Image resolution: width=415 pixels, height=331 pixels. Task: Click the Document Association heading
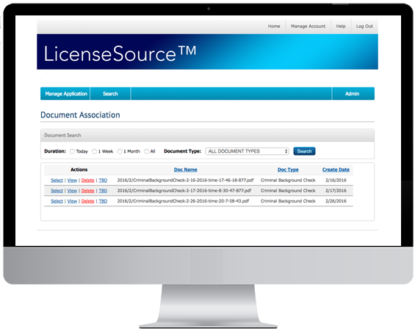pyautogui.click(x=80, y=115)
